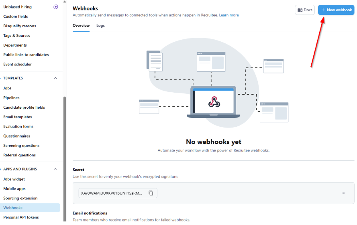Select Pipelines in the sidebar

(x=11, y=97)
